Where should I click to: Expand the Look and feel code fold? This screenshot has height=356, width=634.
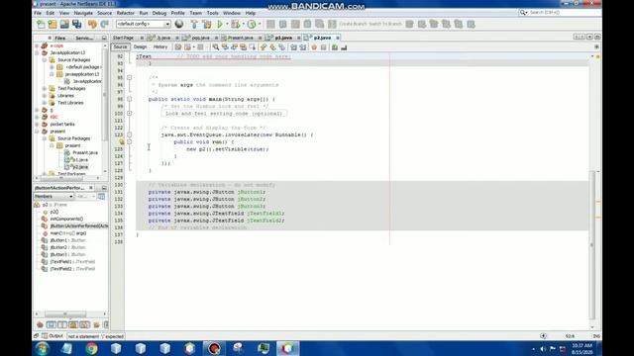(130, 114)
